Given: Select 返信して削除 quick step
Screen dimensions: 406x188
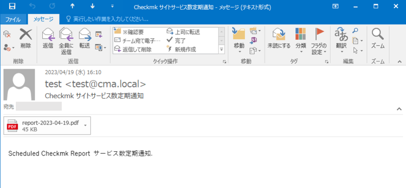Looking at the screenshot, I should [133, 49].
